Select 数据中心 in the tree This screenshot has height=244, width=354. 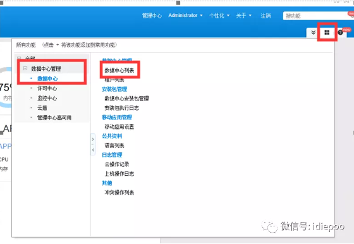coord(47,78)
